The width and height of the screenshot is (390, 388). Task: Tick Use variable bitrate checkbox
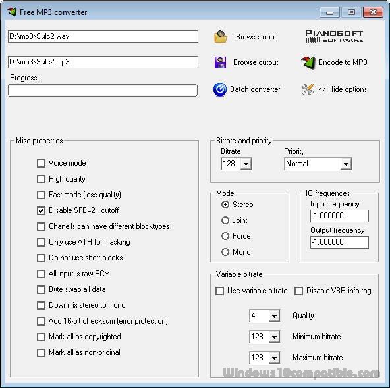[219, 291]
